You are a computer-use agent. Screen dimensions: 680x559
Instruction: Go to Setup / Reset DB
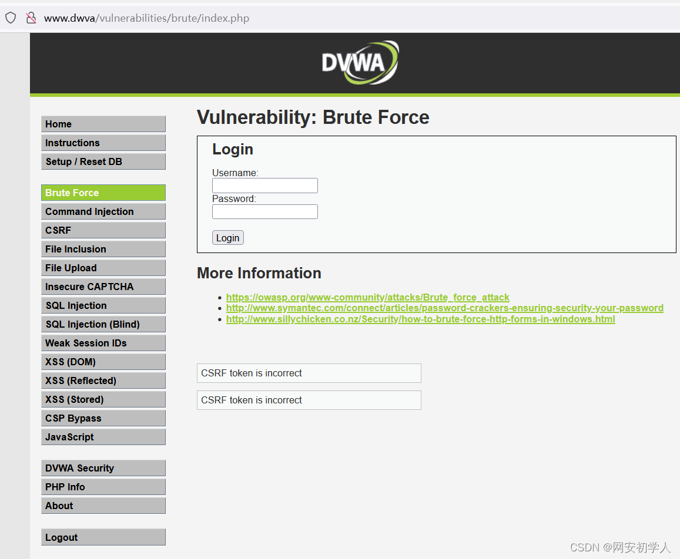[x=103, y=161]
